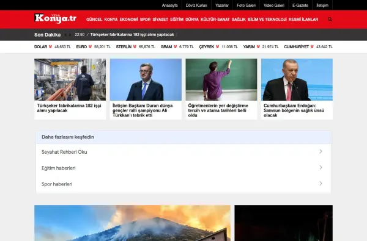The width and height of the screenshot is (367, 241).
Task: Open the dark night photo news image
Action: pos(283,223)
